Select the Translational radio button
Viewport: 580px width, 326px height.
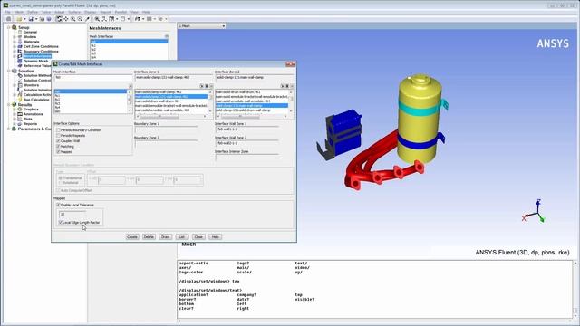61,178
